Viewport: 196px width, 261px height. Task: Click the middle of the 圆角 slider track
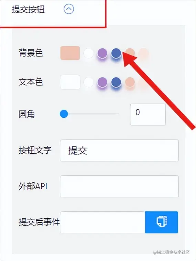pyautogui.click(x=91, y=114)
